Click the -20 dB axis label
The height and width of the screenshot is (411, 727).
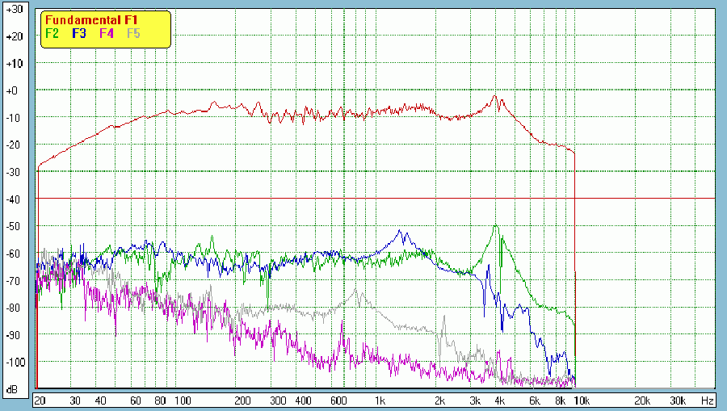click(x=14, y=145)
